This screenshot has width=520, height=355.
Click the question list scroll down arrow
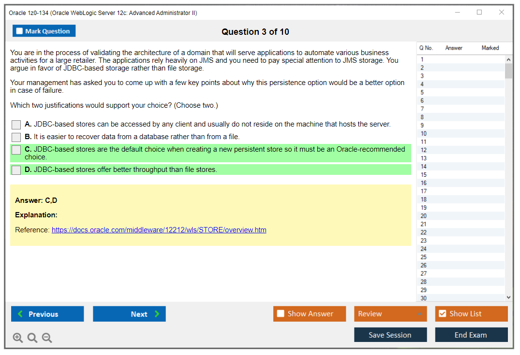tap(508, 298)
